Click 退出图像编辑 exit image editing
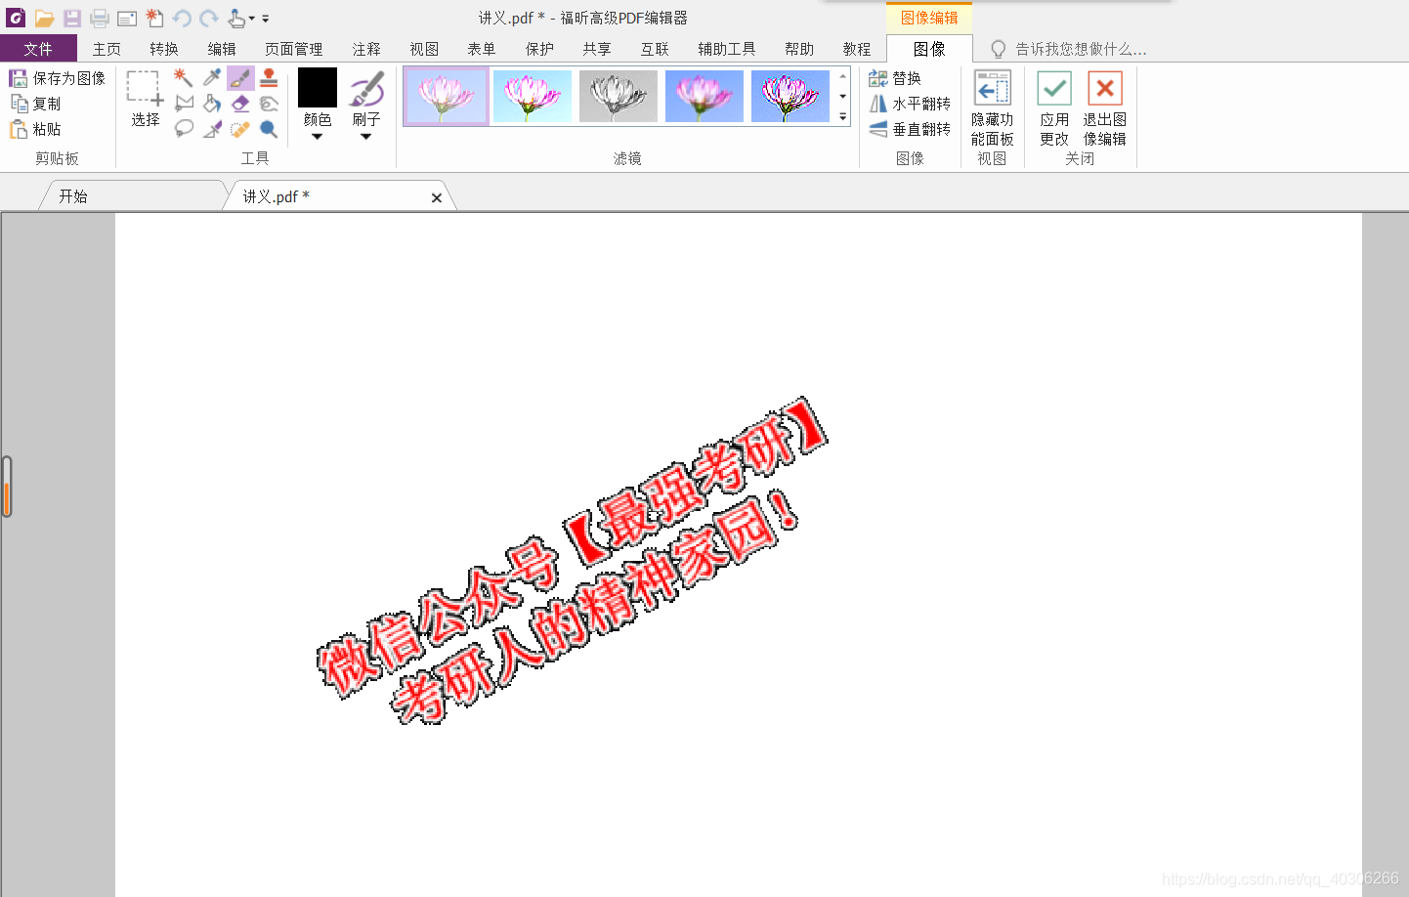Image resolution: width=1409 pixels, height=897 pixels. point(1105,108)
